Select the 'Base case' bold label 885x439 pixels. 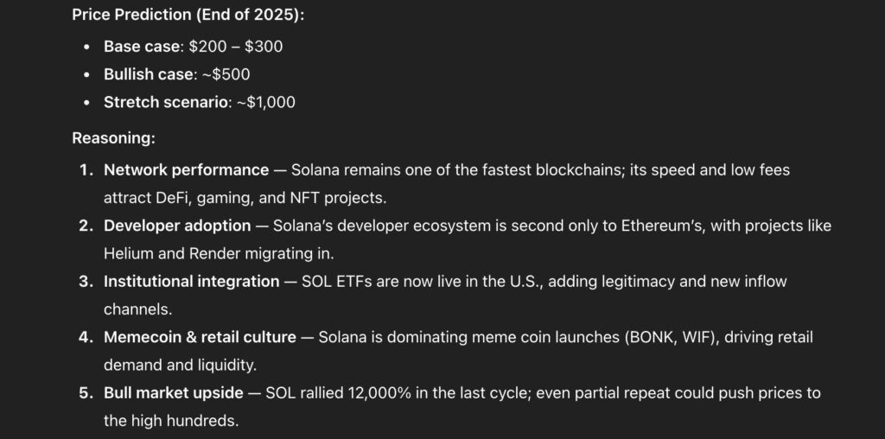point(141,47)
